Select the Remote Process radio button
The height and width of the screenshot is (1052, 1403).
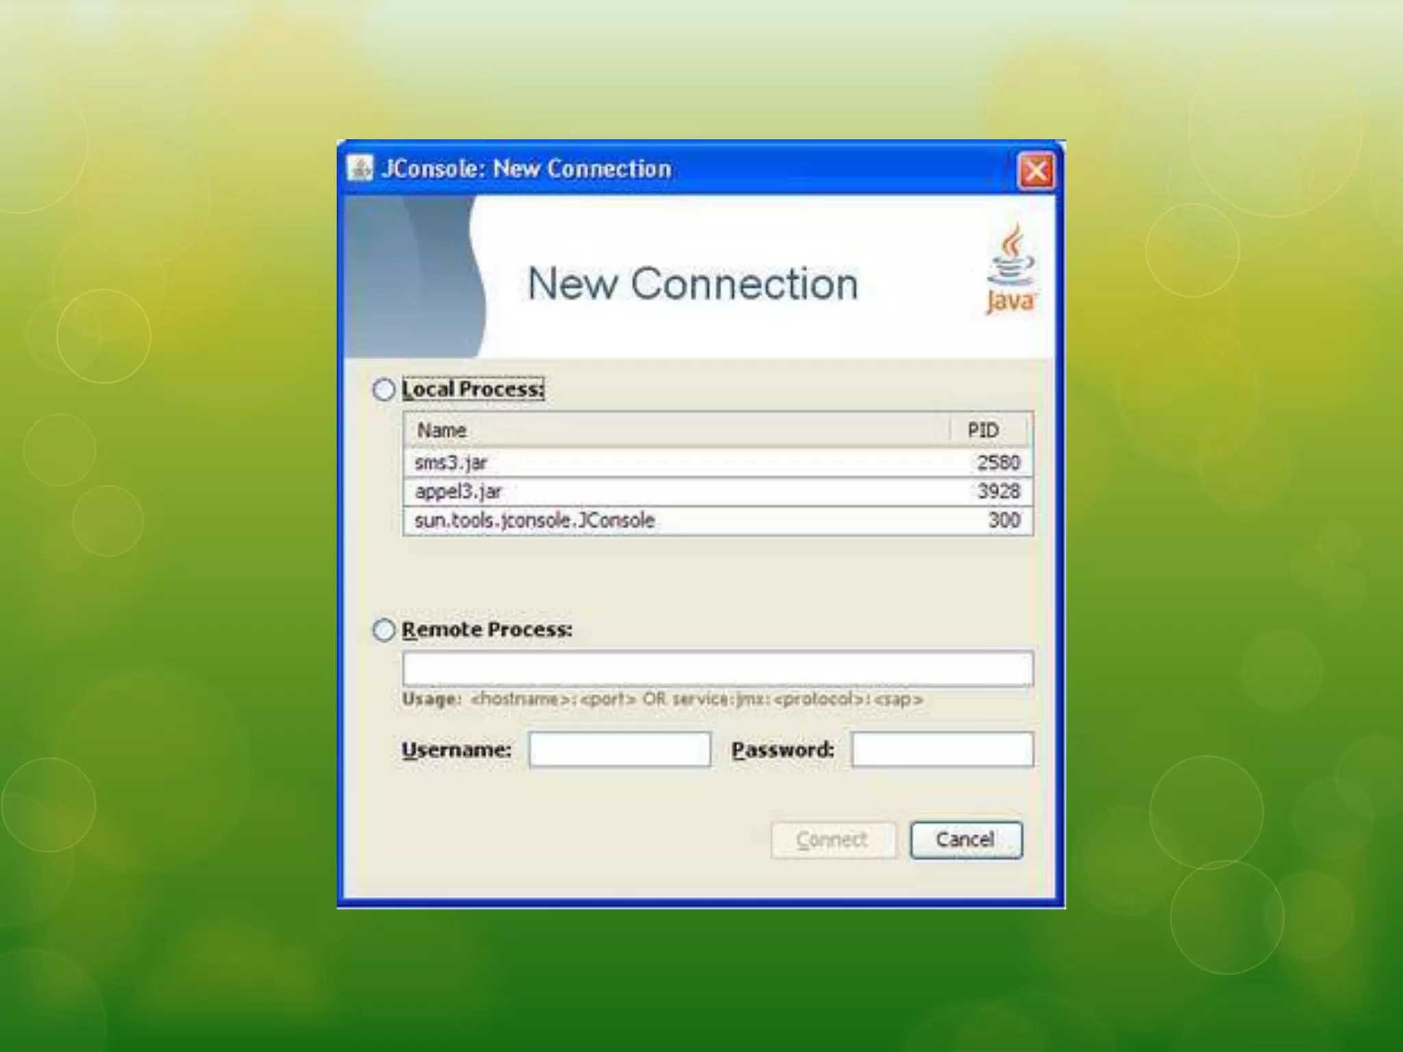384,629
